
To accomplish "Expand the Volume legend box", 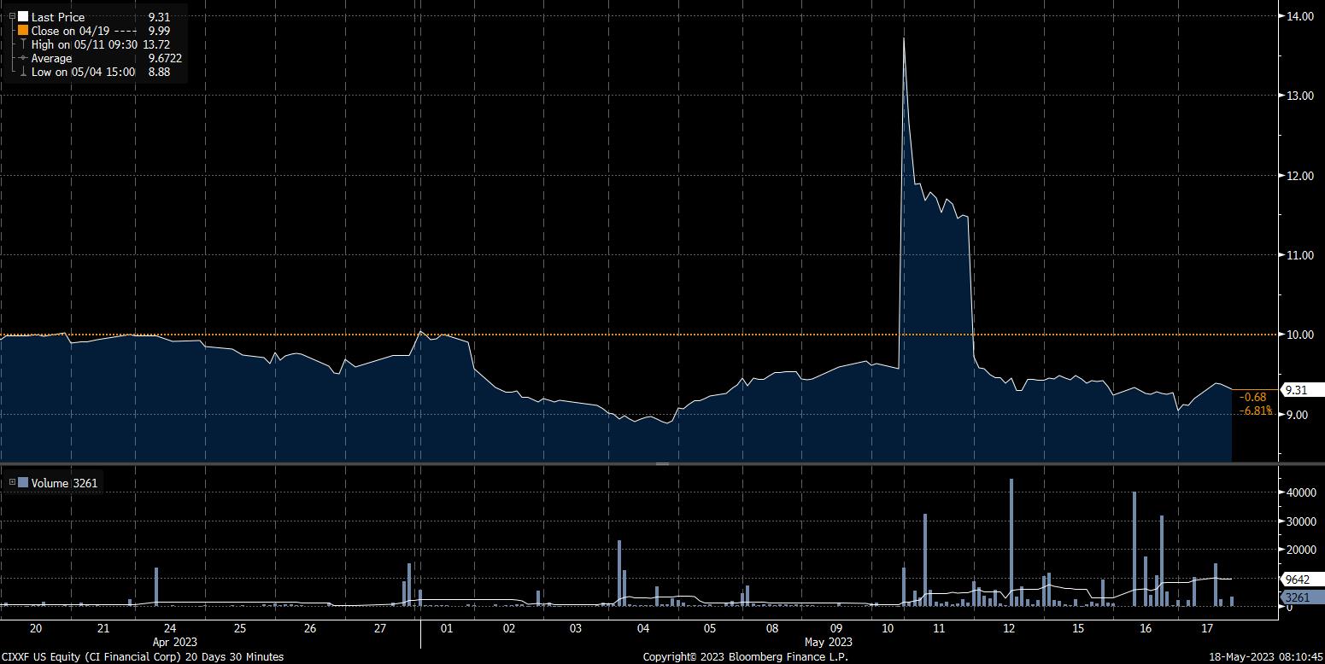I will point(12,483).
